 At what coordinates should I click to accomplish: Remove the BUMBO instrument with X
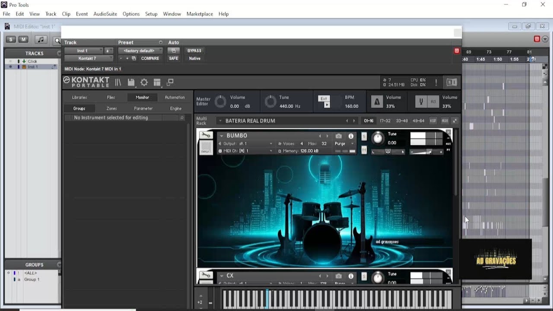pos(448,132)
